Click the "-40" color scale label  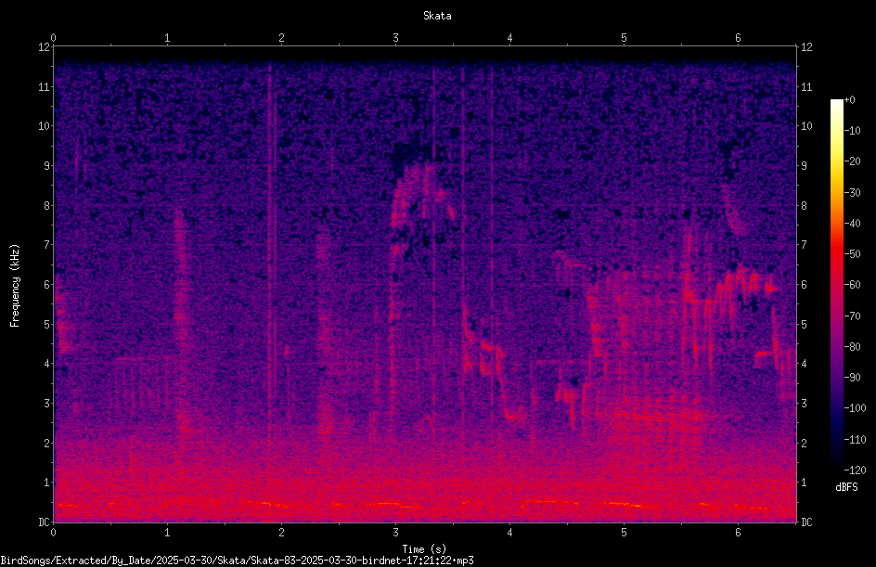click(852, 224)
